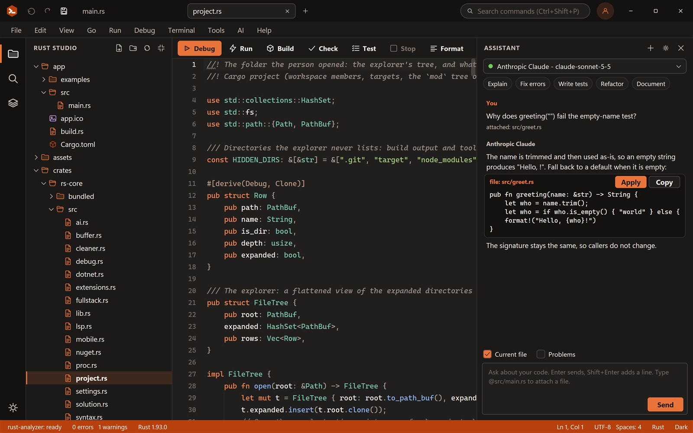Image resolution: width=693 pixels, height=433 pixels.
Task: Open the Explorer folder sidebar icon
Action: click(13, 54)
